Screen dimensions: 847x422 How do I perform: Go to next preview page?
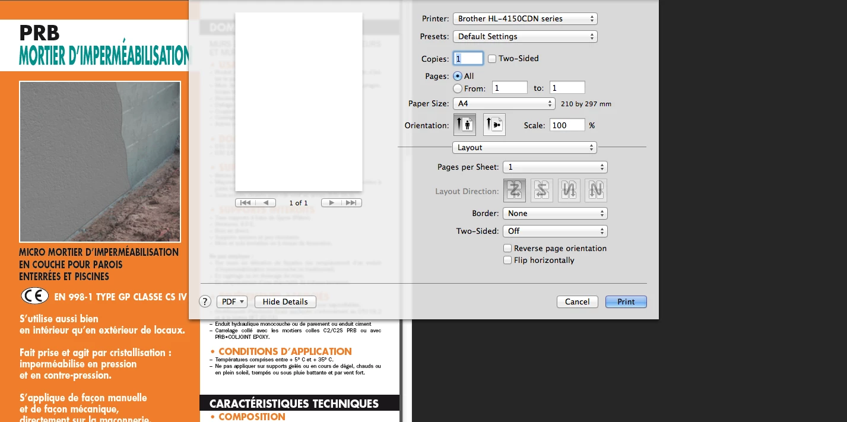pos(331,203)
